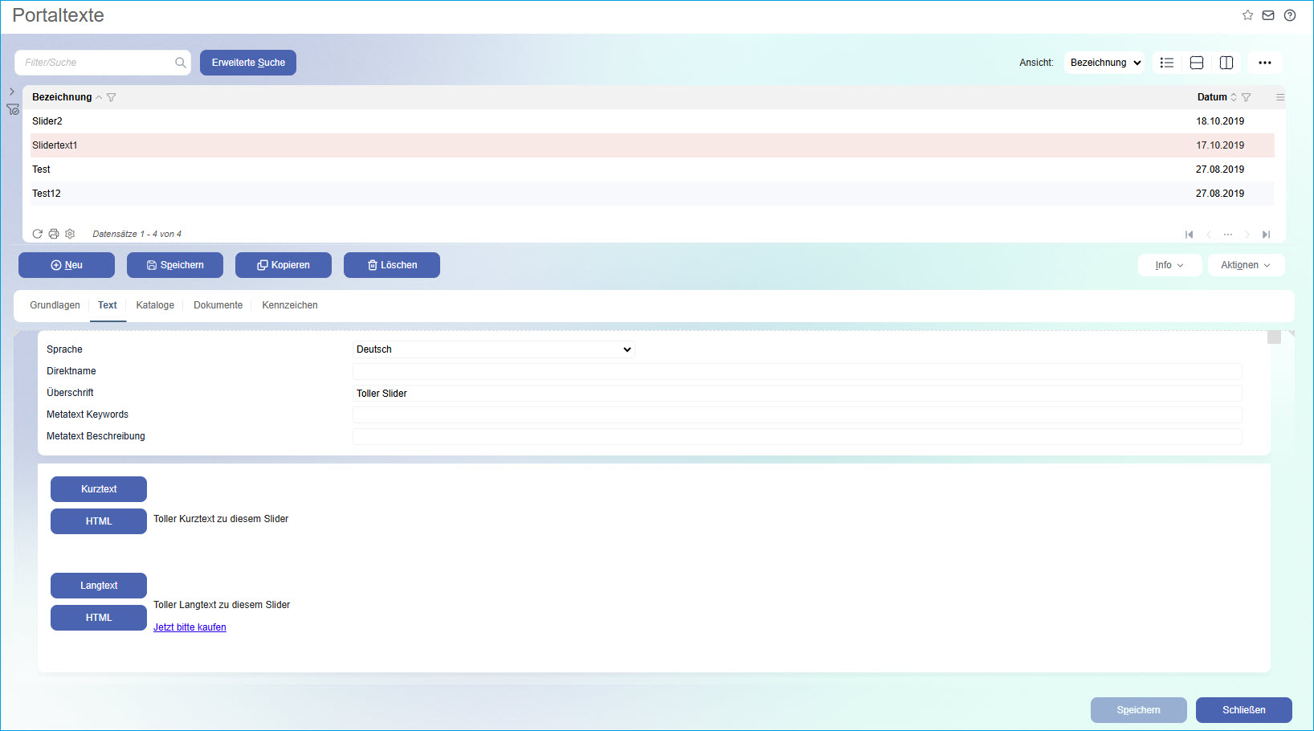Expand the left side panel chevron
This screenshot has width=1314, height=731.
pyautogui.click(x=12, y=92)
